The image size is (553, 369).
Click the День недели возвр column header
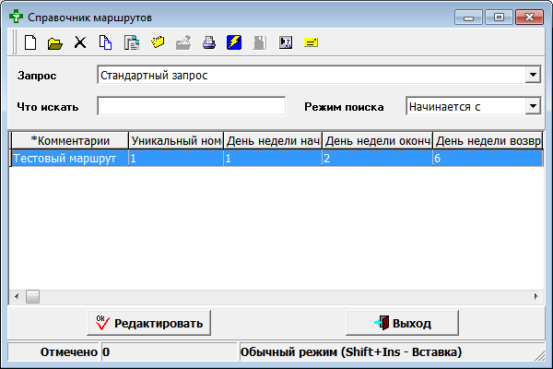488,141
